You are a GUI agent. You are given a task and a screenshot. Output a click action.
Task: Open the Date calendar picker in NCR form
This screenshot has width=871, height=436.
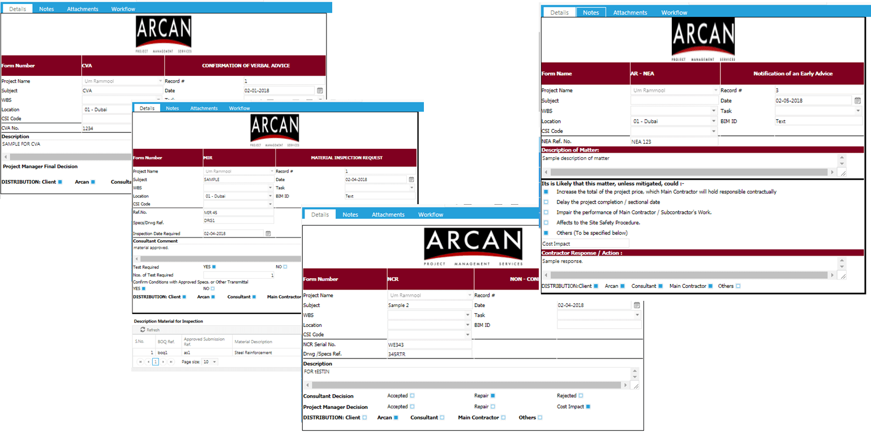coord(636,305)
